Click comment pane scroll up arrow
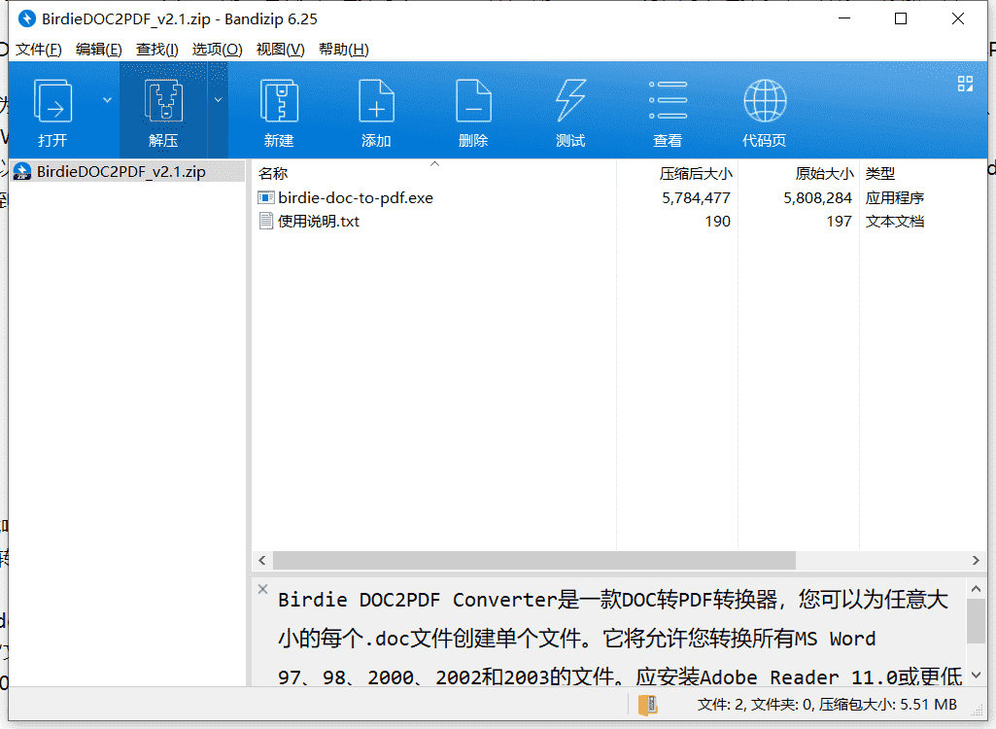The image size is (996, 729). coord(976,589)
